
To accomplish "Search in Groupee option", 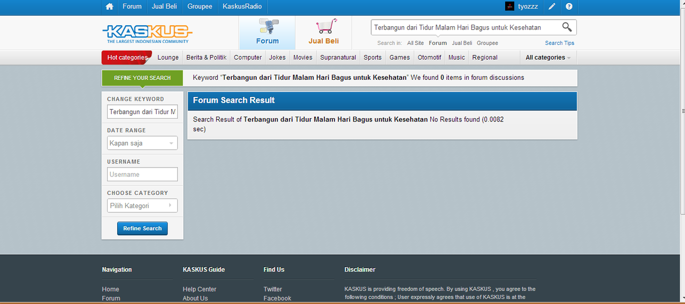I will [x=488, y=43].
